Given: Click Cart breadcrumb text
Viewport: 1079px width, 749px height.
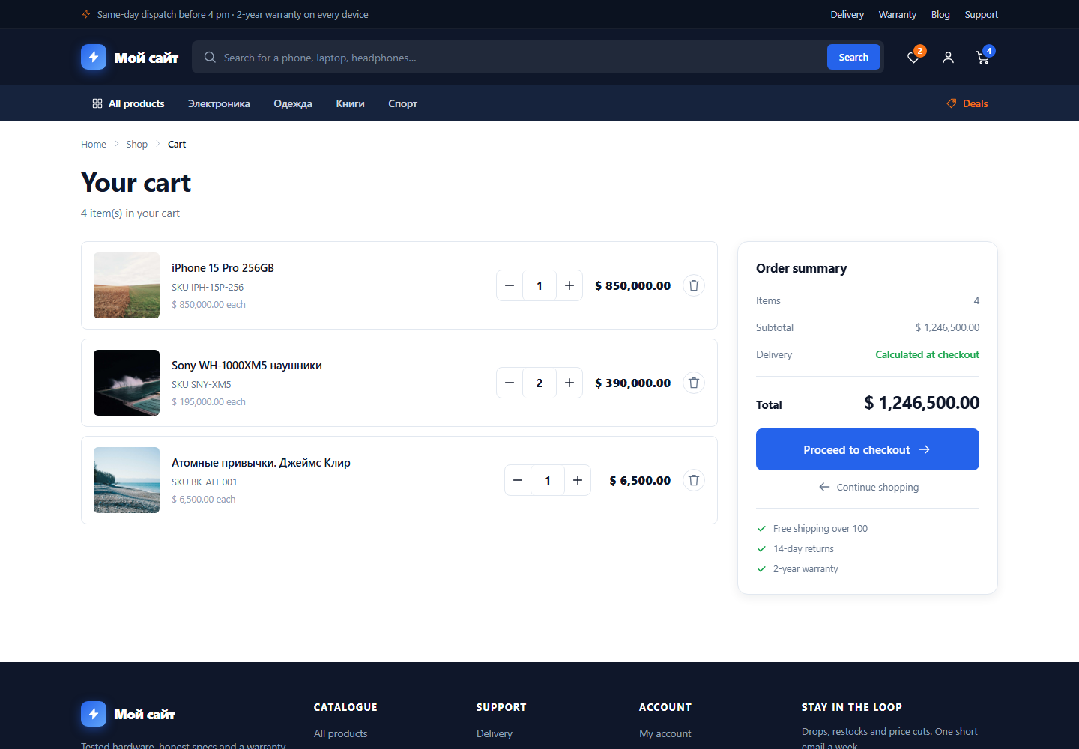Looking at the screenshot, I should [177, 144].
